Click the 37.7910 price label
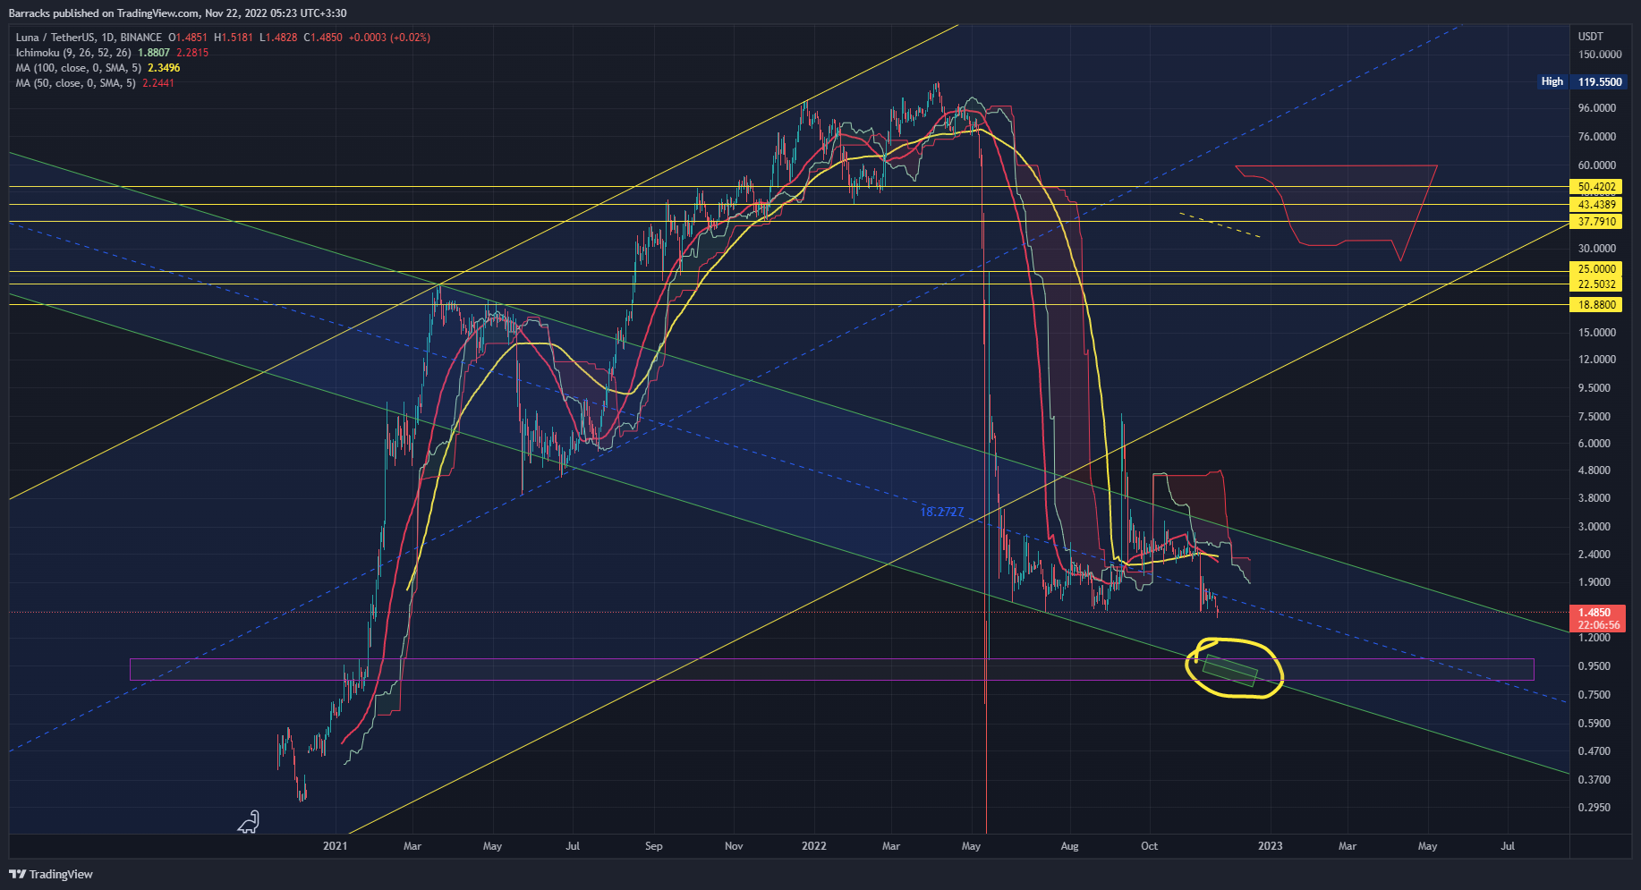This screenshot has height=890, width=1641. tap(1596, 222)
